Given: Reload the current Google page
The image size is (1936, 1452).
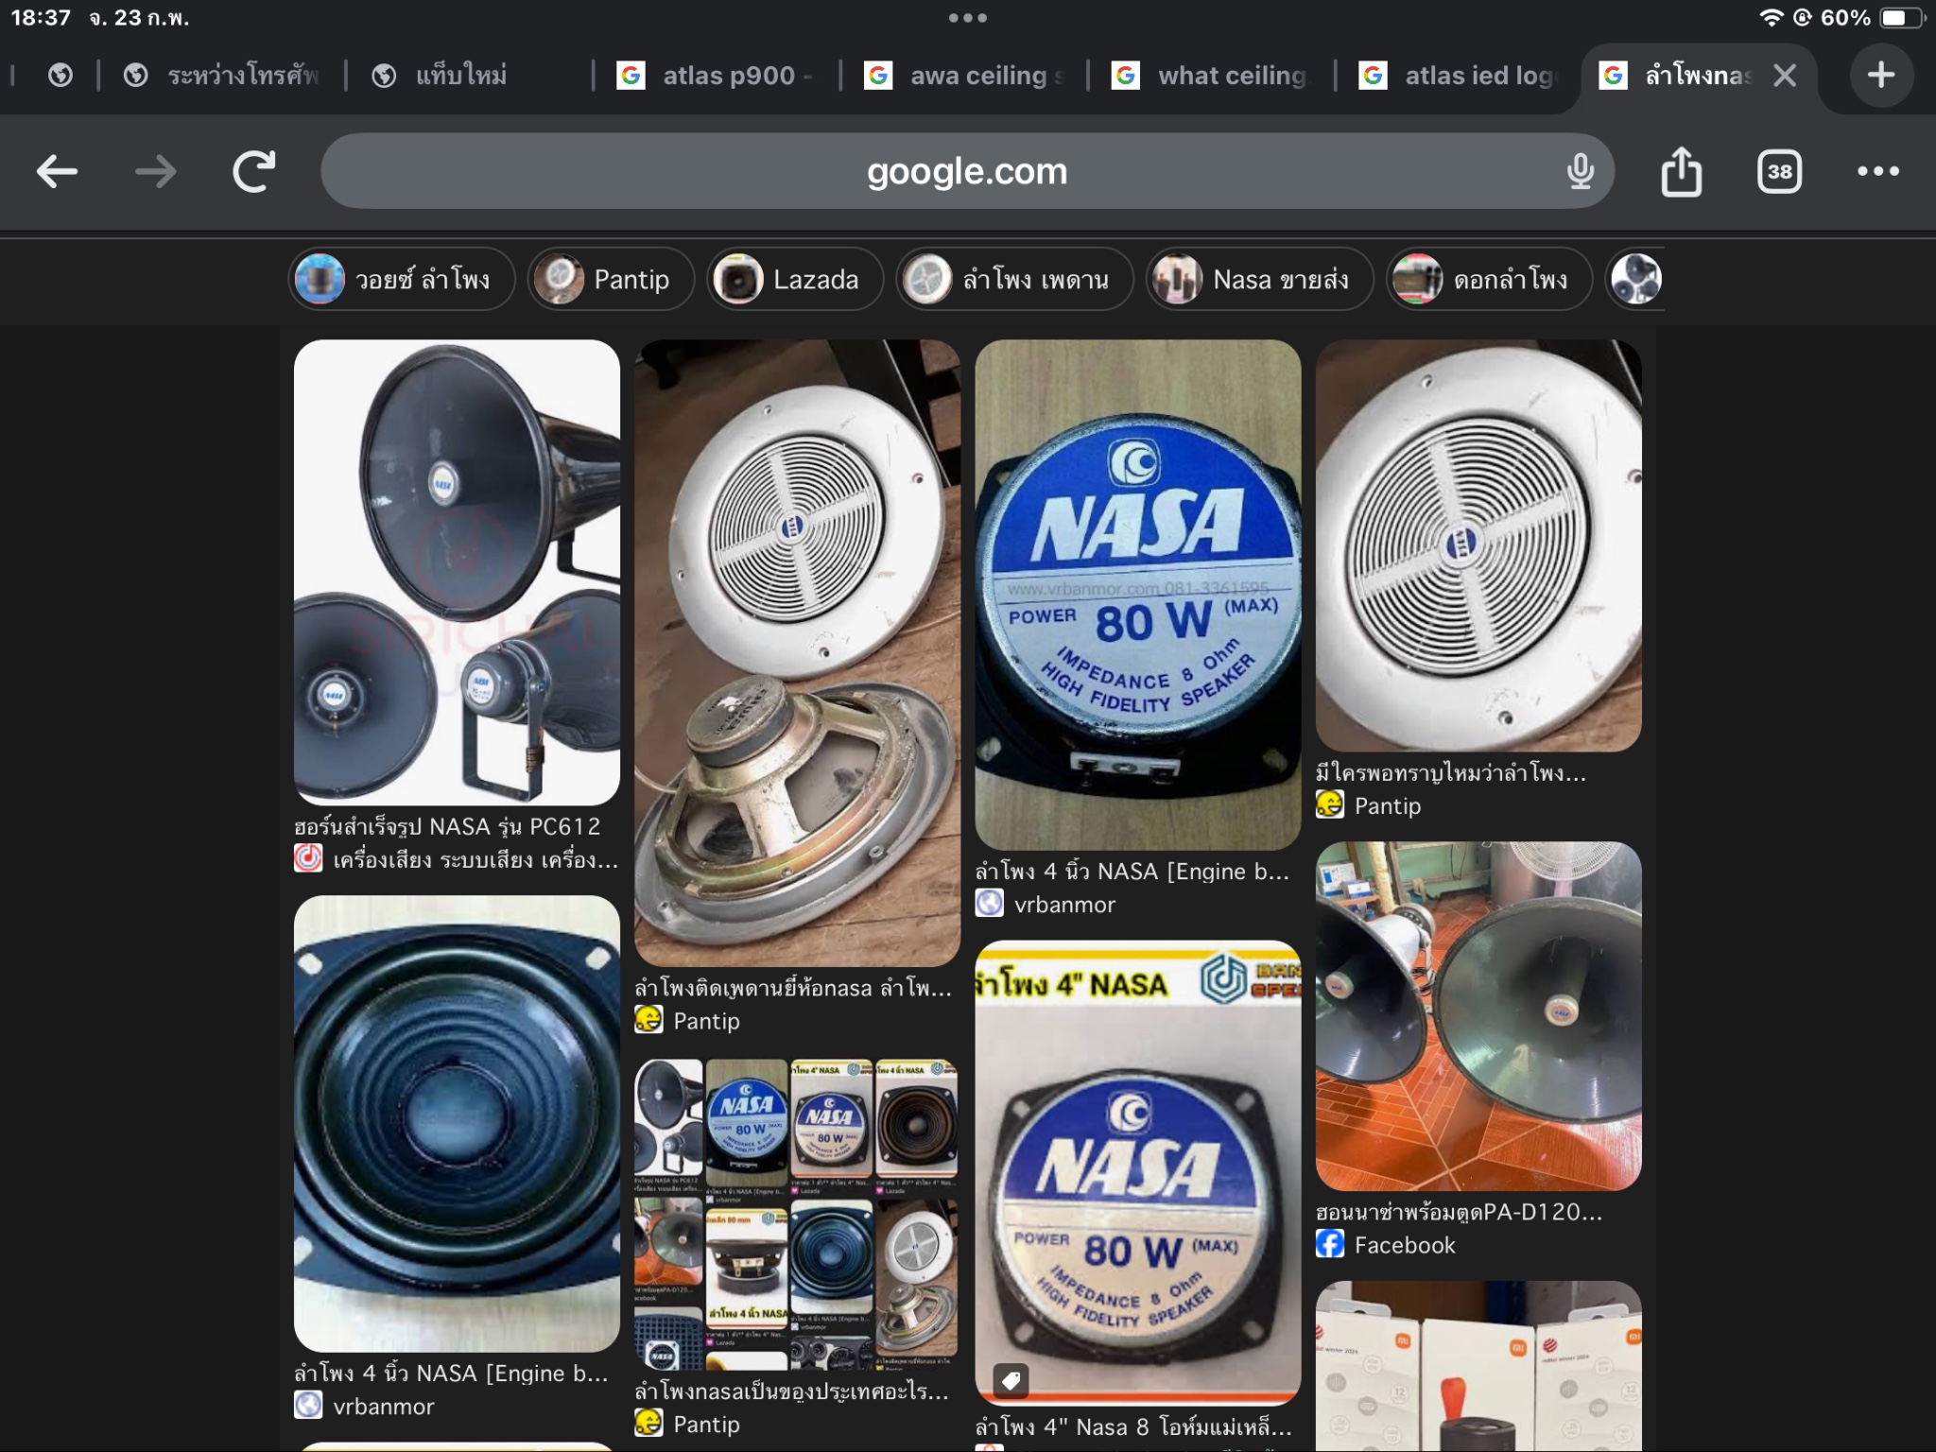Looking at the screenshot, I should pos(253,171).
